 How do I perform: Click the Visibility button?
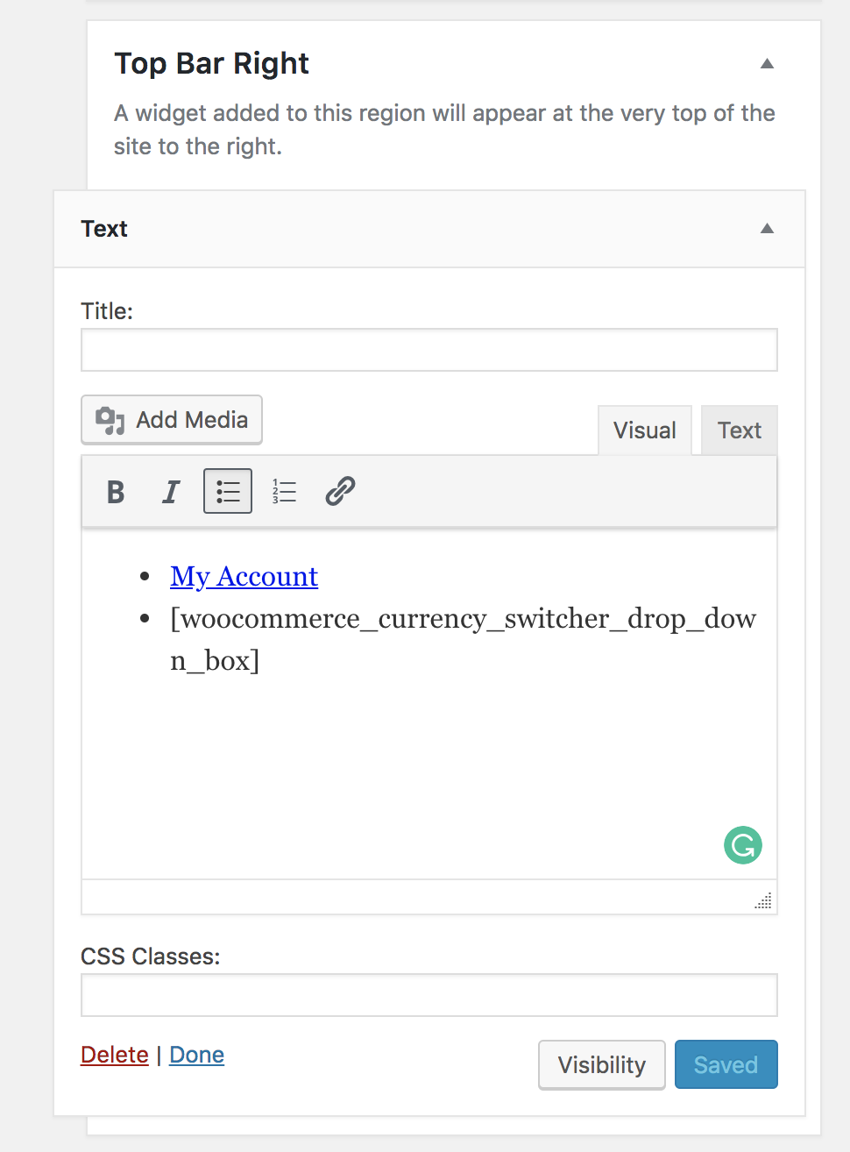click(602, 1064)
